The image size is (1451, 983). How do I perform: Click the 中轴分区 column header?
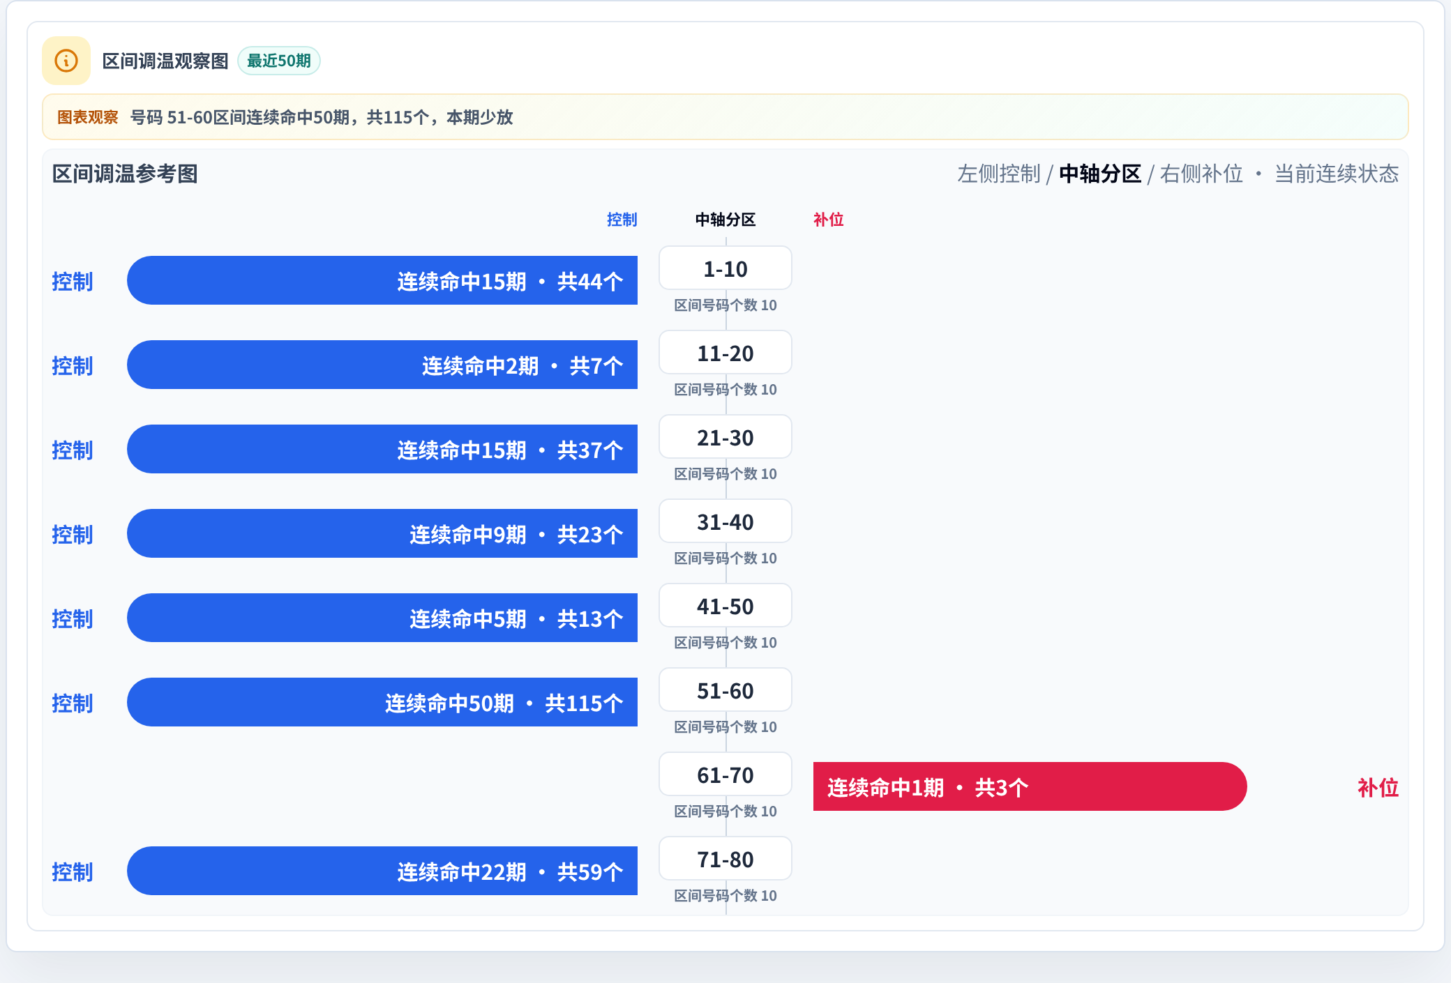725,220
